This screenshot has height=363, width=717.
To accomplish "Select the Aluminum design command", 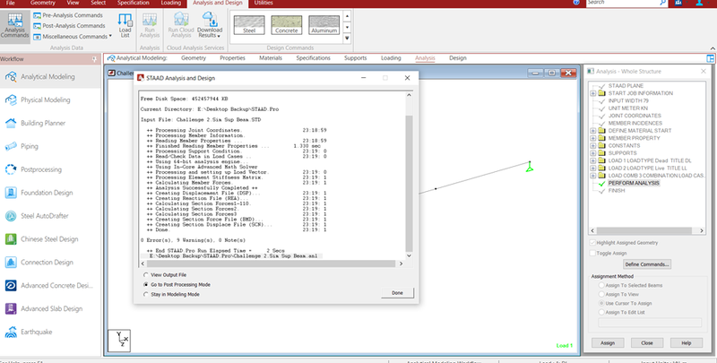I will (324, 25).
